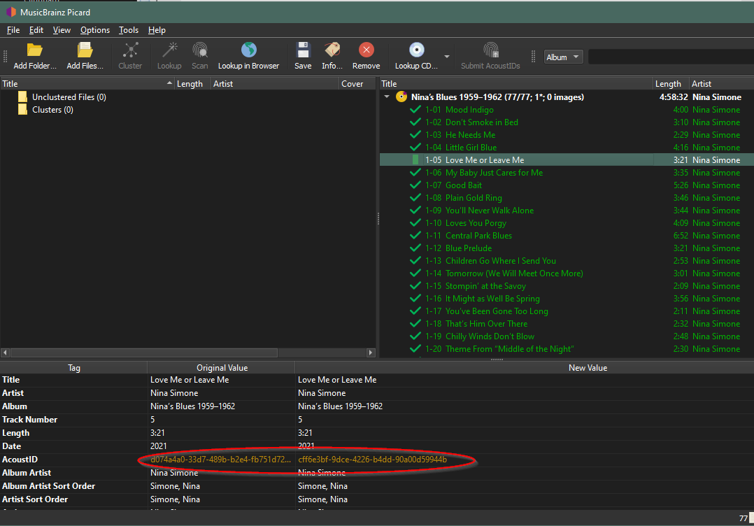Image resolution: width=754 pixels, height=526 pixels.
Task: Click the Add Files toolbar icon
Action: (85, 51)
